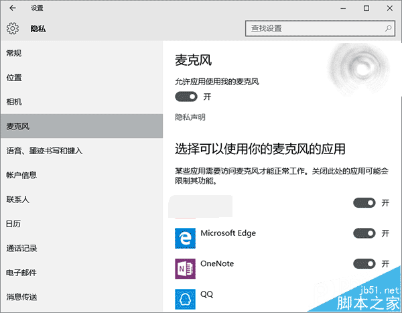Open the 常规 privacy section
The width and height of the screenshot is (402, 313).
tap(82, 53)
